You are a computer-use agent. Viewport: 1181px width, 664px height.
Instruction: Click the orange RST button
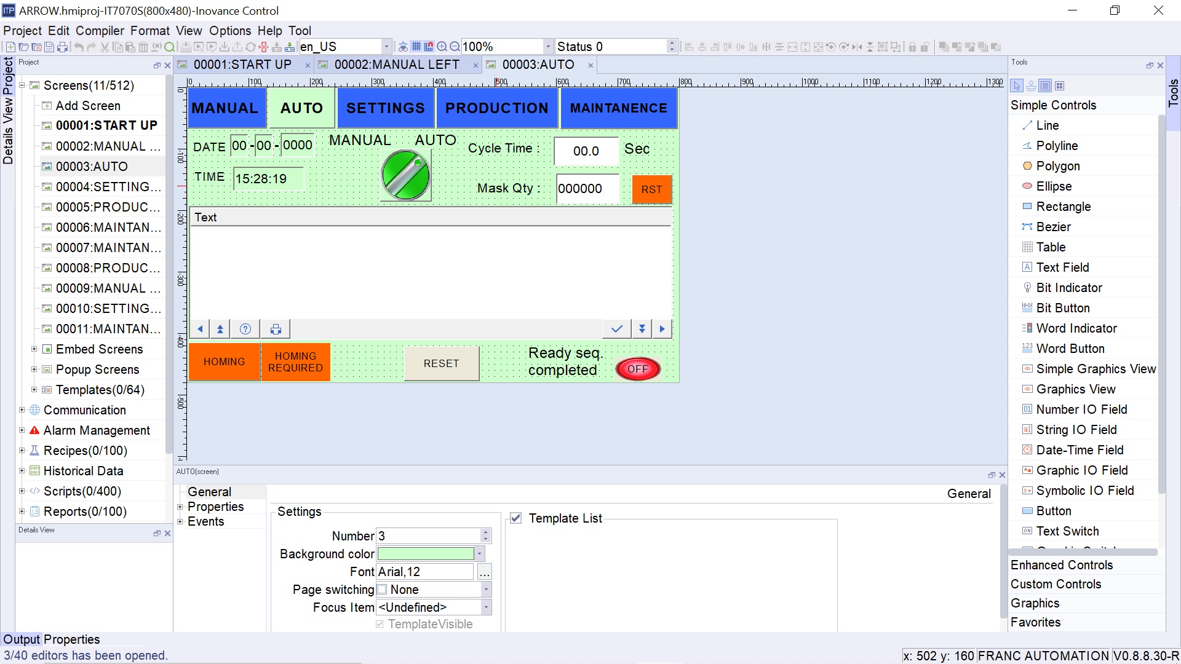coord(651,189)
